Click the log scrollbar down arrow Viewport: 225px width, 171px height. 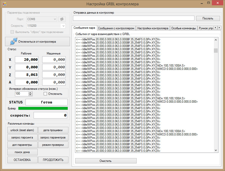[x=216, y=150]
